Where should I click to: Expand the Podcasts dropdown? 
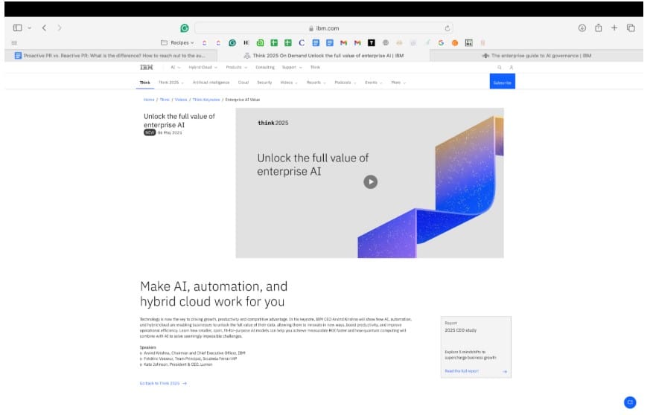coord(343,83)
